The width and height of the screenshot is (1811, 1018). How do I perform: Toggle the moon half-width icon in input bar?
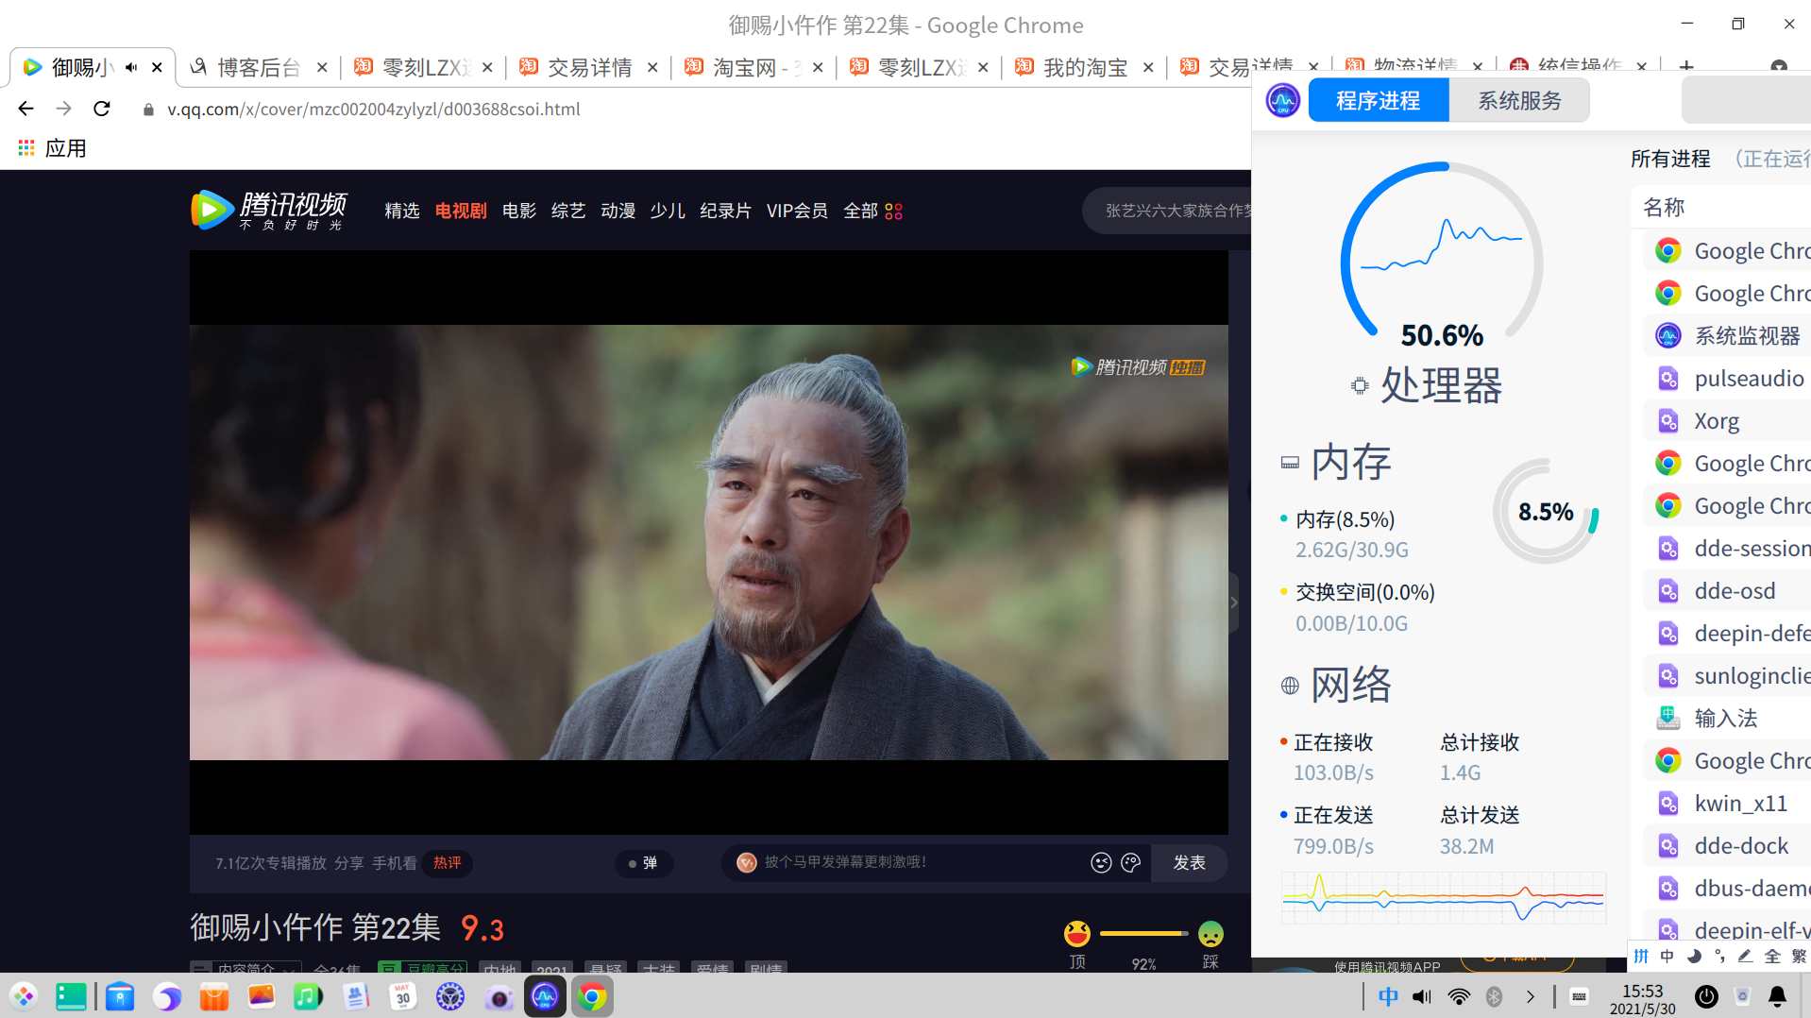pos(1694,956)
